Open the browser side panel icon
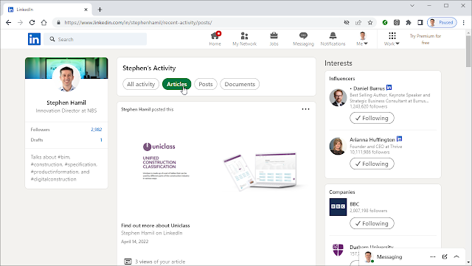Viewport: 472px width, 266px height. (420, 23)
